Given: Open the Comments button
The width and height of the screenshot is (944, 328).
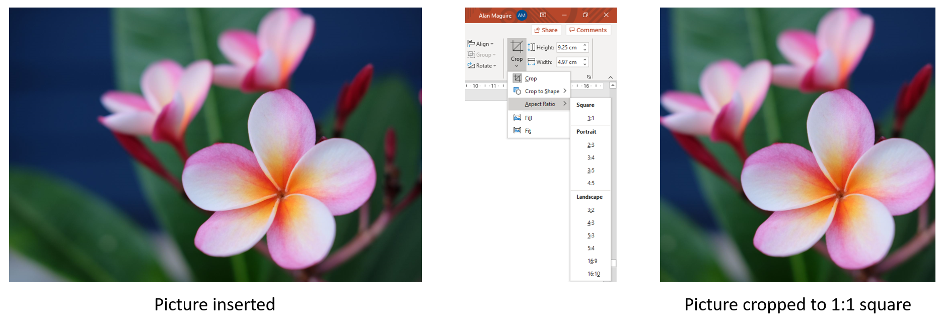Looking at the screenshot, I should [588, 30].
